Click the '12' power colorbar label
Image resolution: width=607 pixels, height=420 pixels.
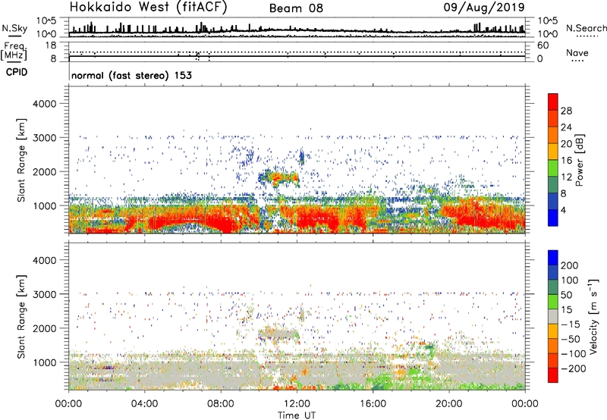566,177
